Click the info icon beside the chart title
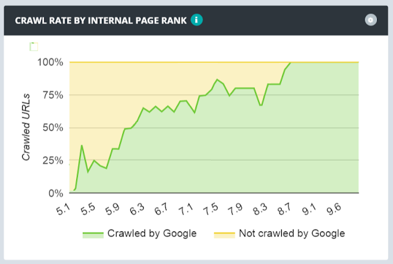393x264 pixels. tap(196, 20)
